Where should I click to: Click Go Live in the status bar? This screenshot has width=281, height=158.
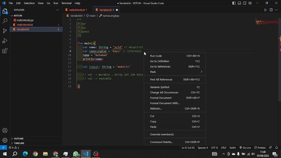(x=245, y=147)
